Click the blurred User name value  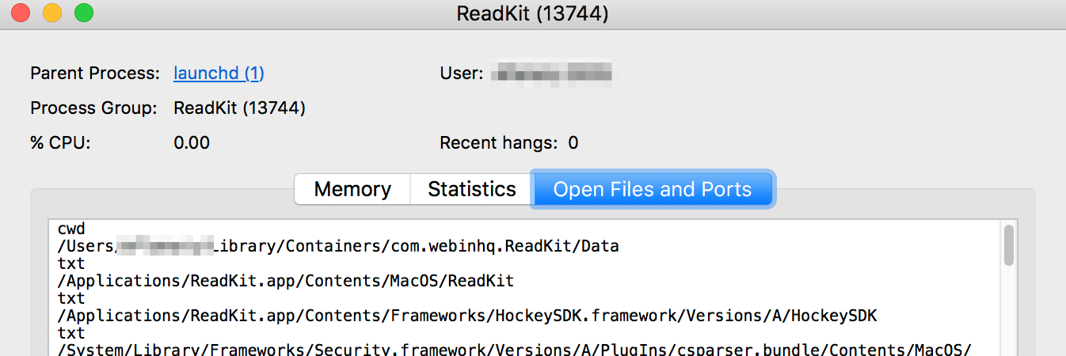pyautogui.click(x=552, y=74)
